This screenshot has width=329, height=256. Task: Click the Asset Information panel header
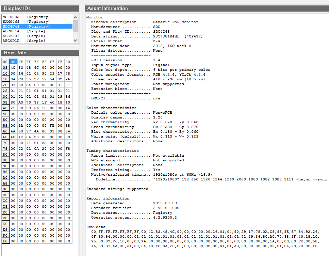click(207, 9)
